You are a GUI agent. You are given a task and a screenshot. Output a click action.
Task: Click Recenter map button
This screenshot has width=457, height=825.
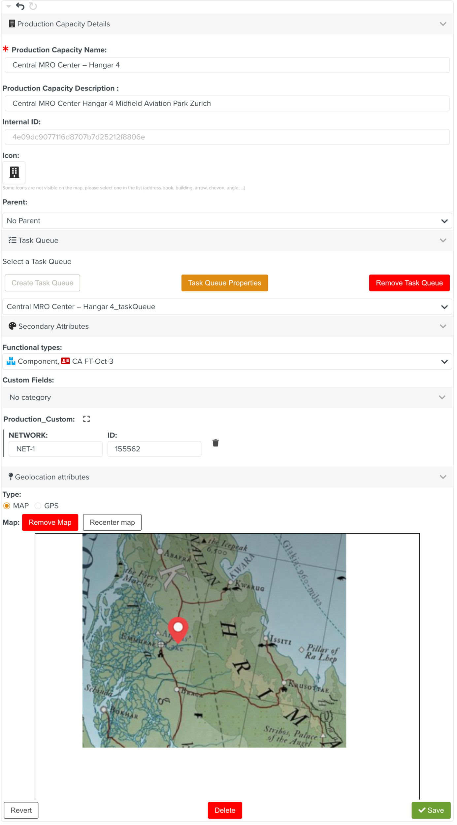click(x=112, y=523)
